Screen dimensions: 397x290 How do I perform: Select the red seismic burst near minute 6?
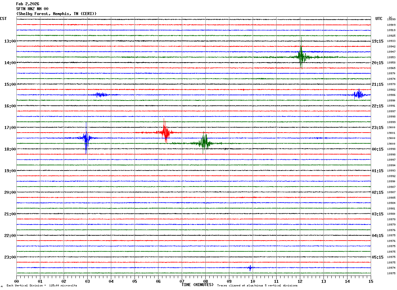tap(165, 133)
